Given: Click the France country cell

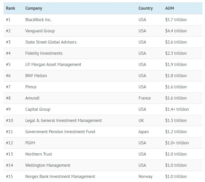Looking at the screenshot, I should [x=144, y=98].
